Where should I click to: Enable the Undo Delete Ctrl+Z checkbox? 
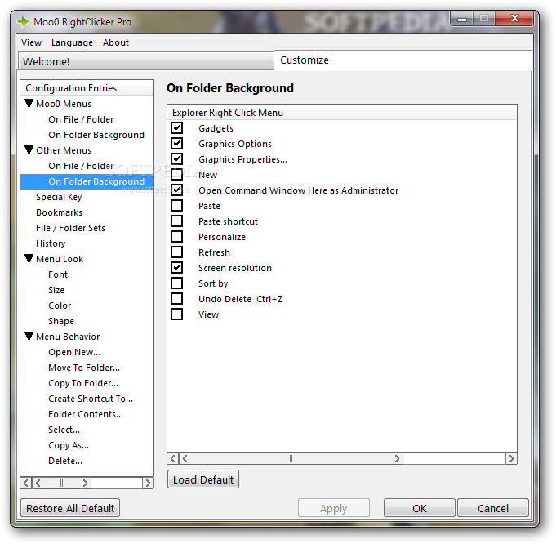coord(176,298)
